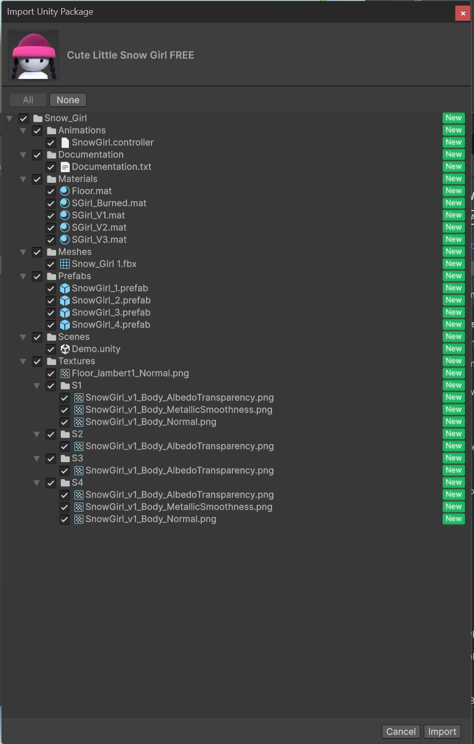Screen dimensions: 474x744
Task: Click the Demo.unity scene icon
Action: 65,349
